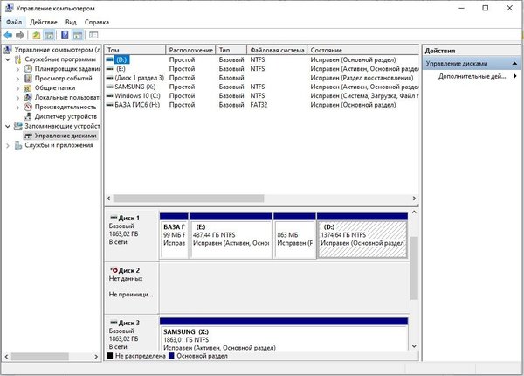Viewport: 524px width, 376px height.
Task: Toggle the show/hide action pane icon
Action: [x=78, y=35]
